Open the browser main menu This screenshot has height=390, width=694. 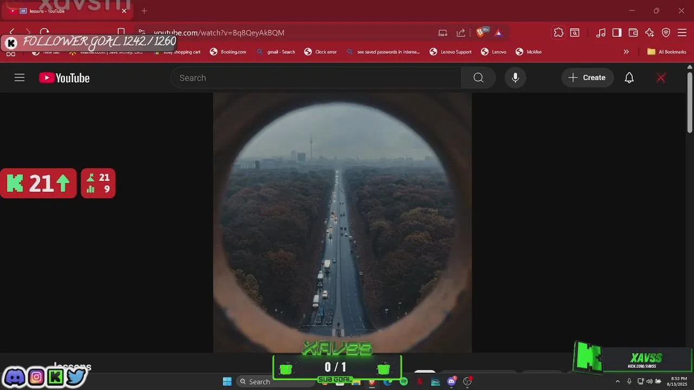tap(682, 32)
